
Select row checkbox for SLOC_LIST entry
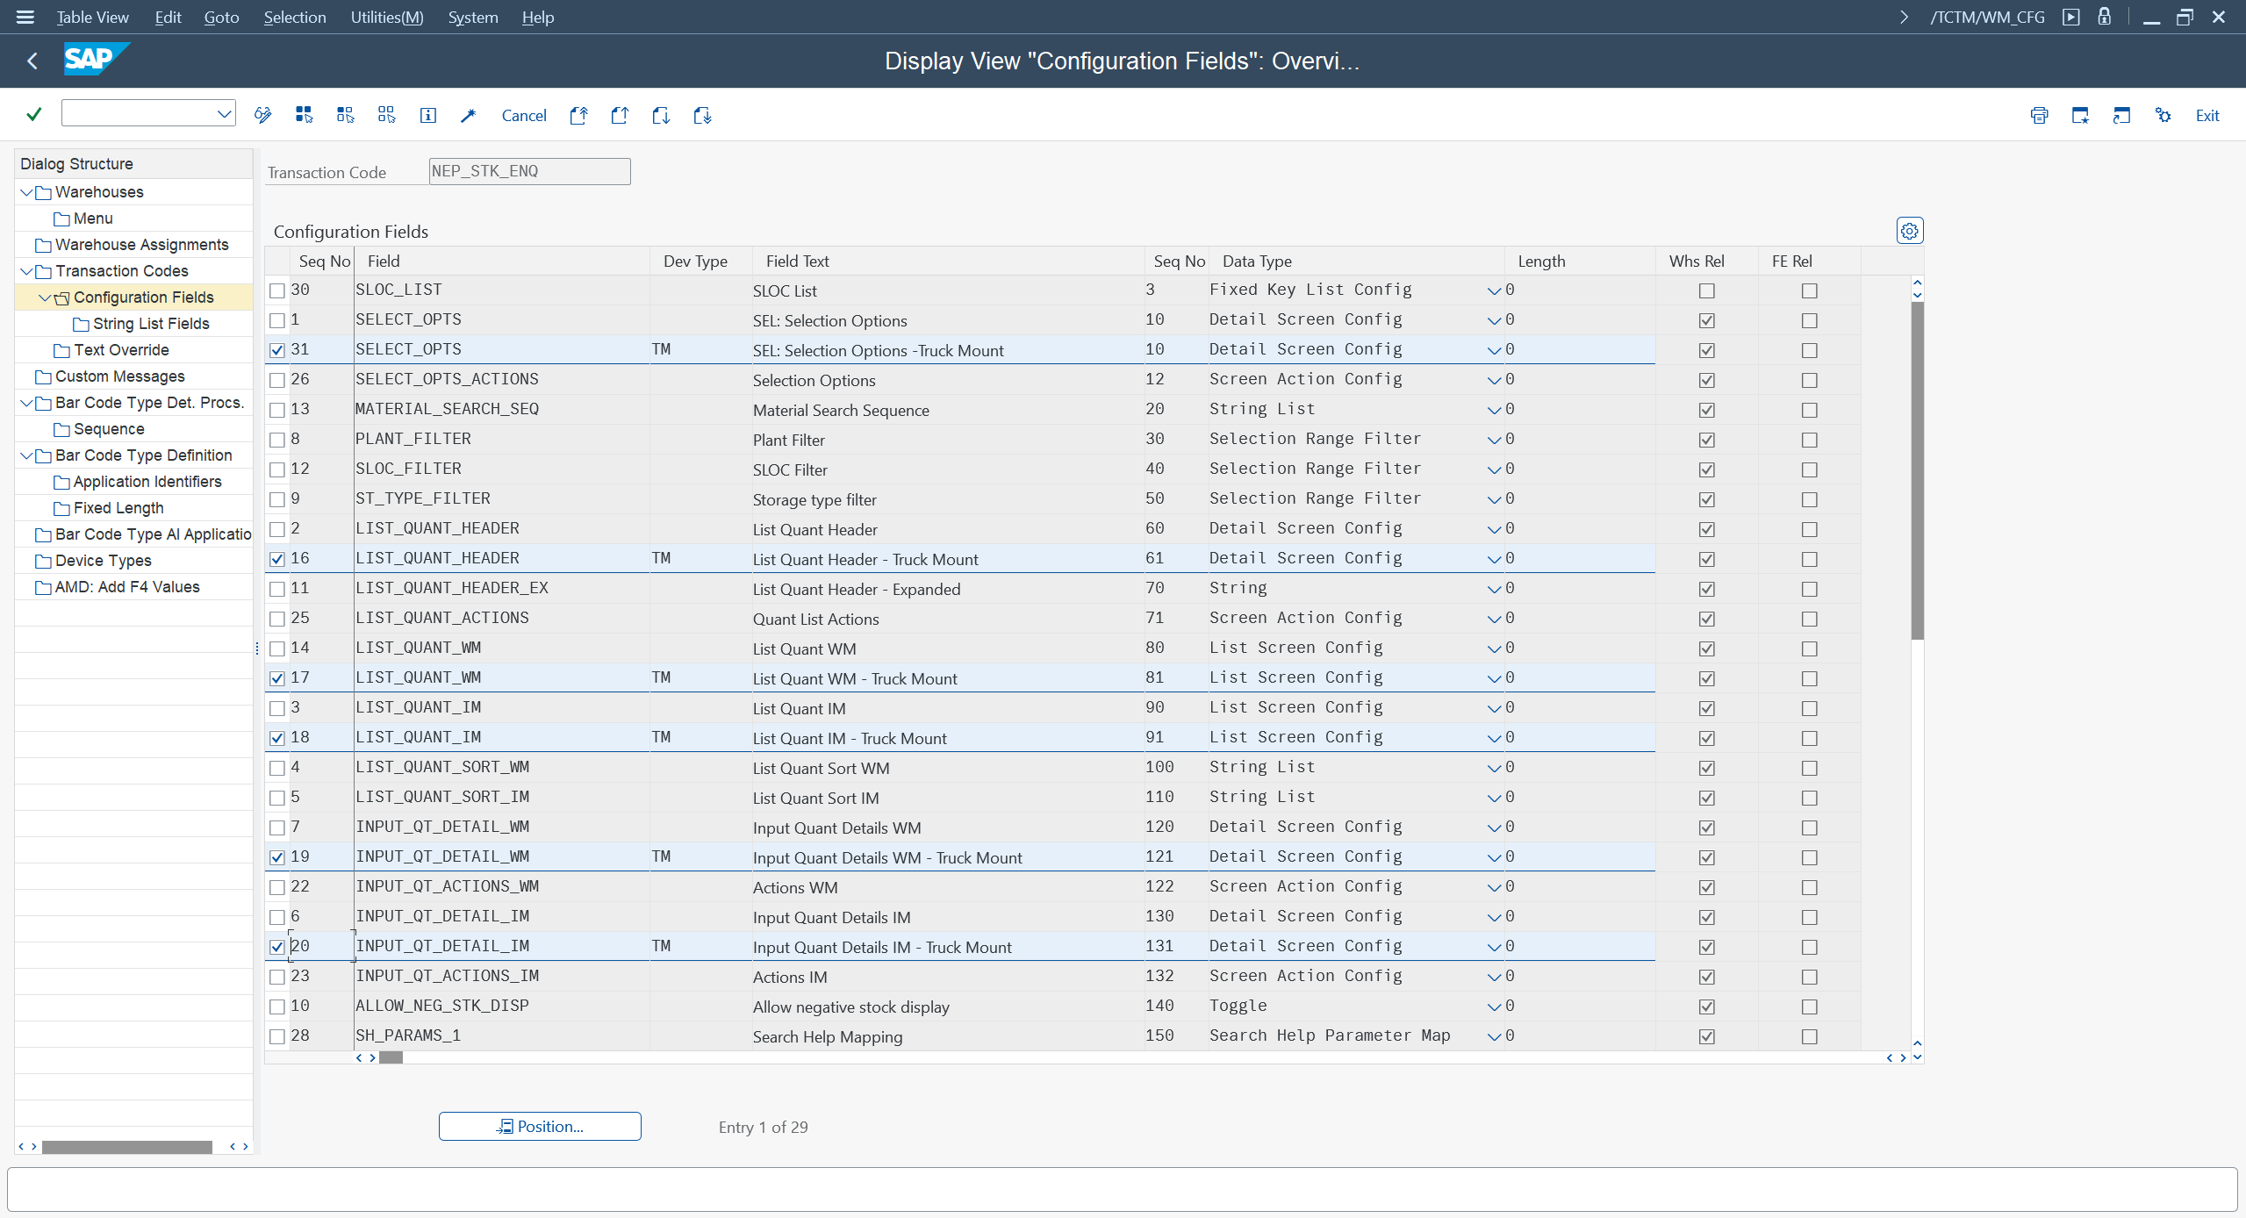(277, 290)
